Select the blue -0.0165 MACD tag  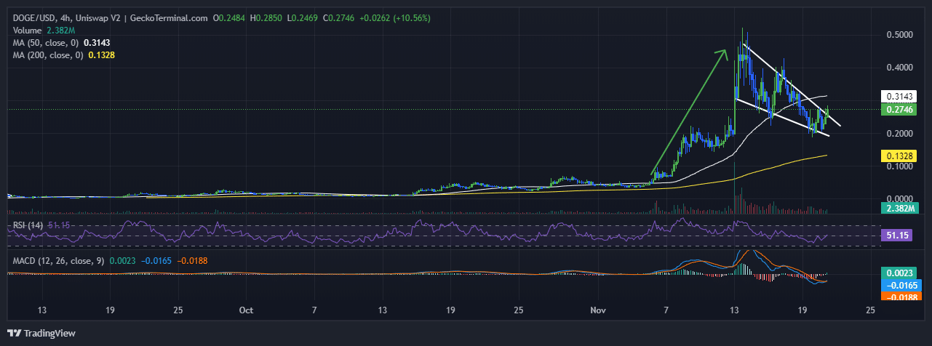[900, 286]
